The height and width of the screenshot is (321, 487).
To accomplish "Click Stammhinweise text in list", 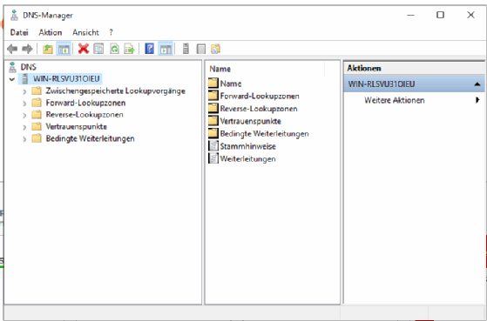I will [247, 146].
